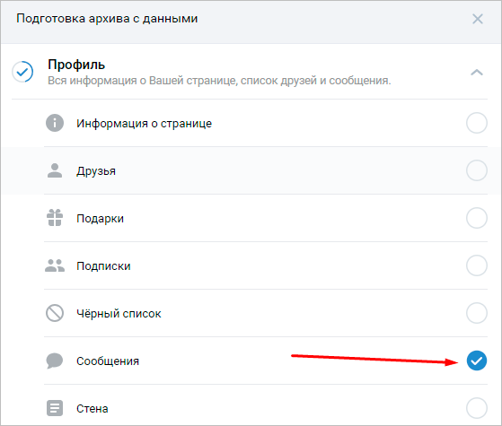Image resolution: width=502 pixels, height=426 pixels.
Task: Click the Чёрный список label
Action: (x=119, y=313)
